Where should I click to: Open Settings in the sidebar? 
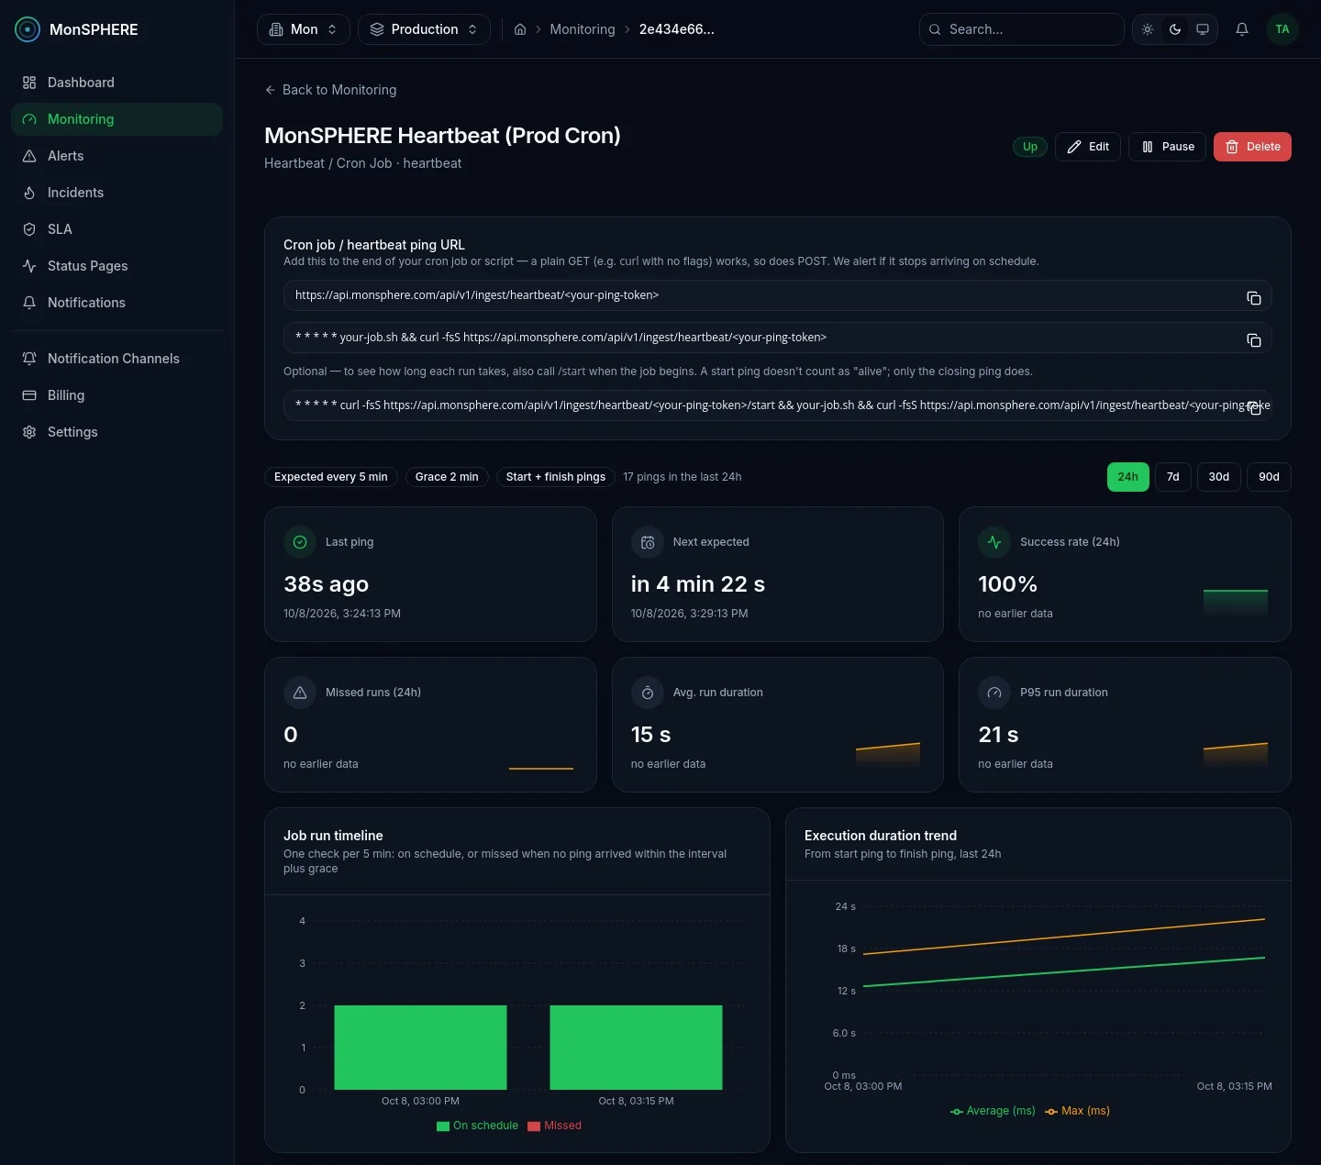(117, 432)
